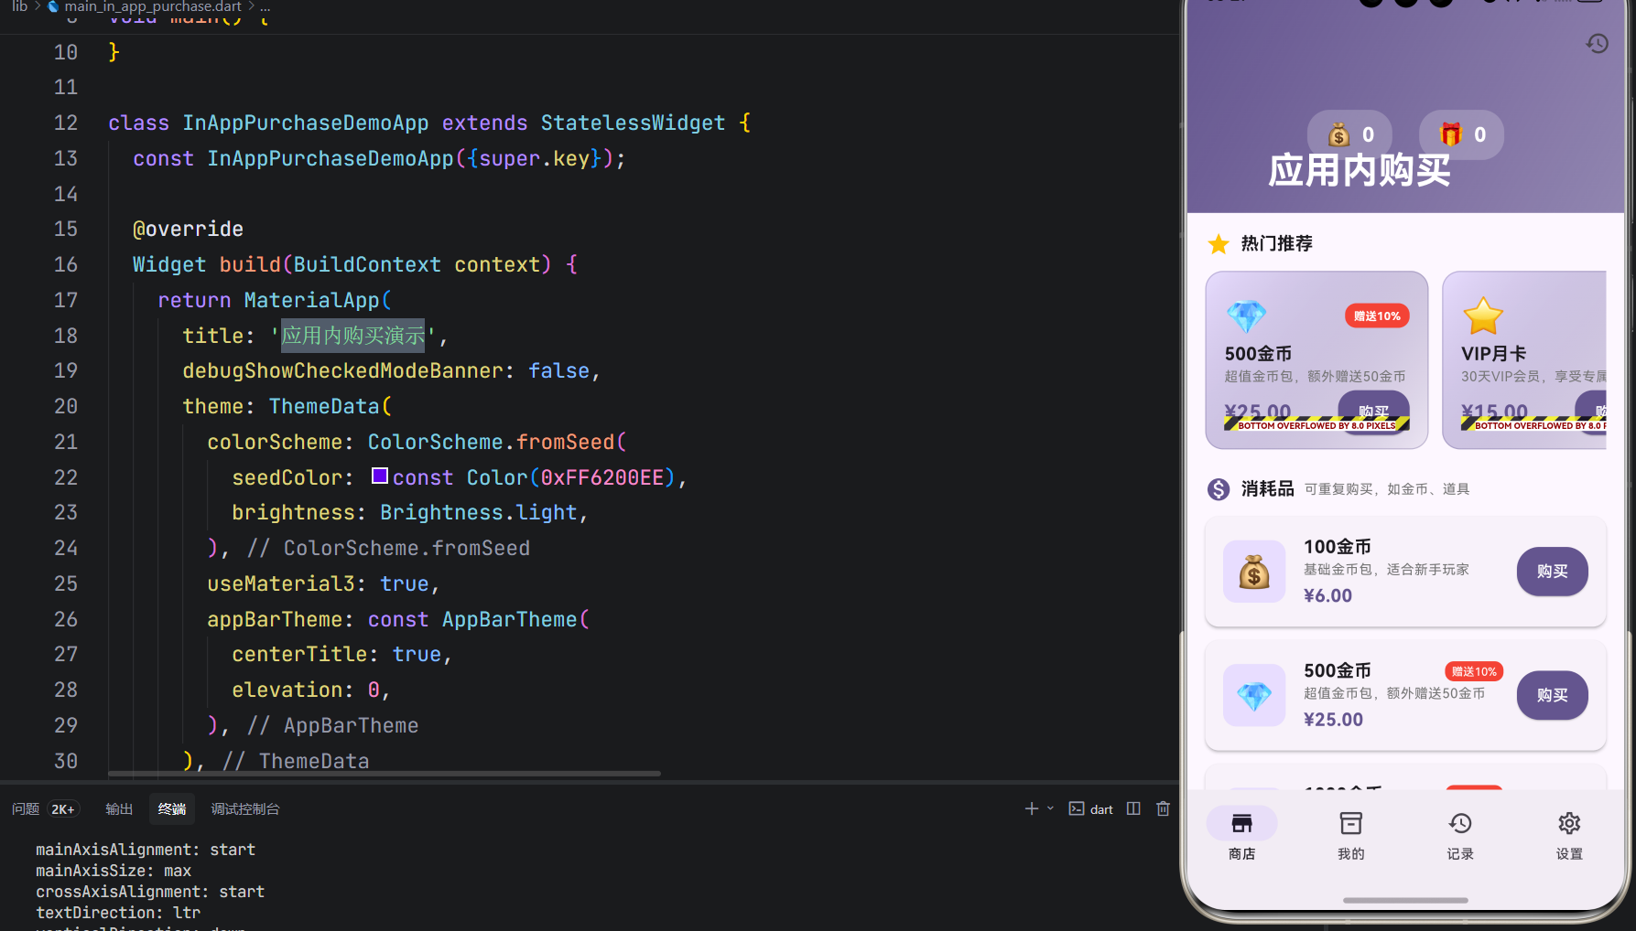Viewport: 1636px width, 931px height.
Task: Click Brightness.light value in code
Action: click(x=479, y=512)
